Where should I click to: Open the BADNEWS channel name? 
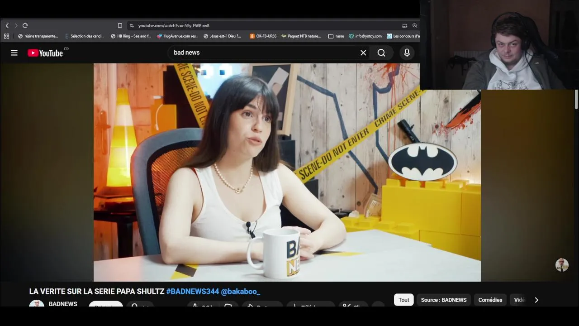(x=63, y=304)
